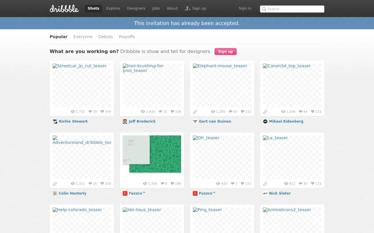
Task: Open attachment paperclip on Adventureland shot
Action: pos(55,183)
